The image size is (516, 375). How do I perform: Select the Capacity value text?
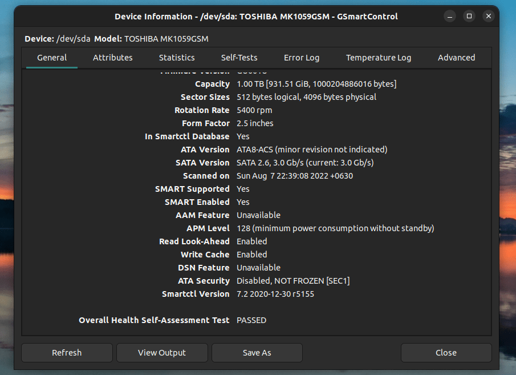[x=316, y=84]
